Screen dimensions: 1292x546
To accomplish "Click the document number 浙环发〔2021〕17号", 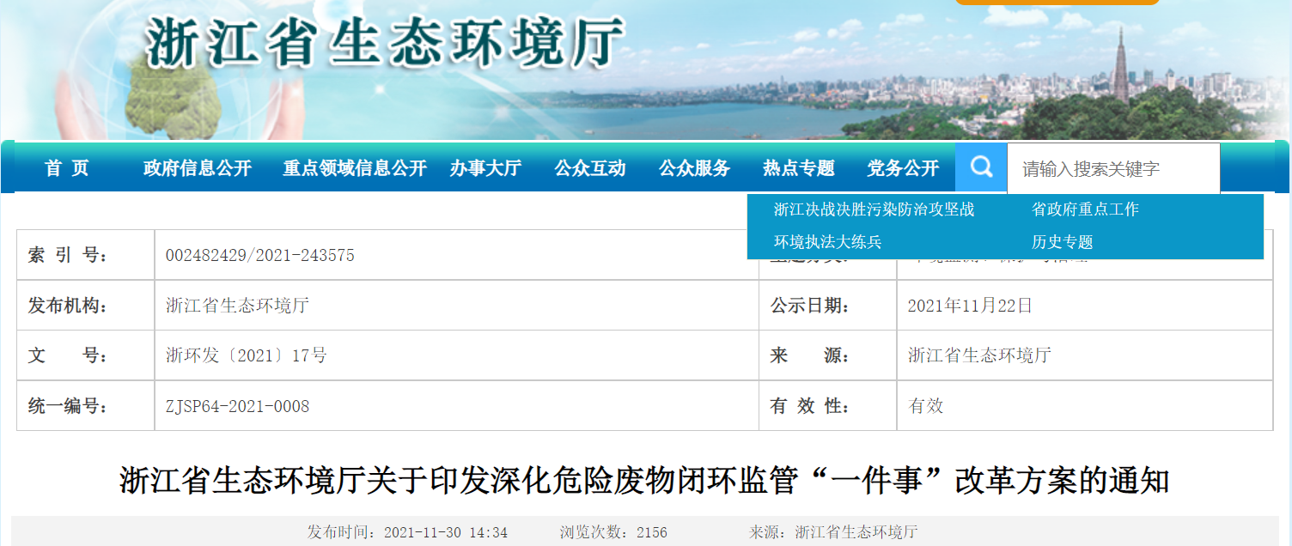I will (246, 355).
